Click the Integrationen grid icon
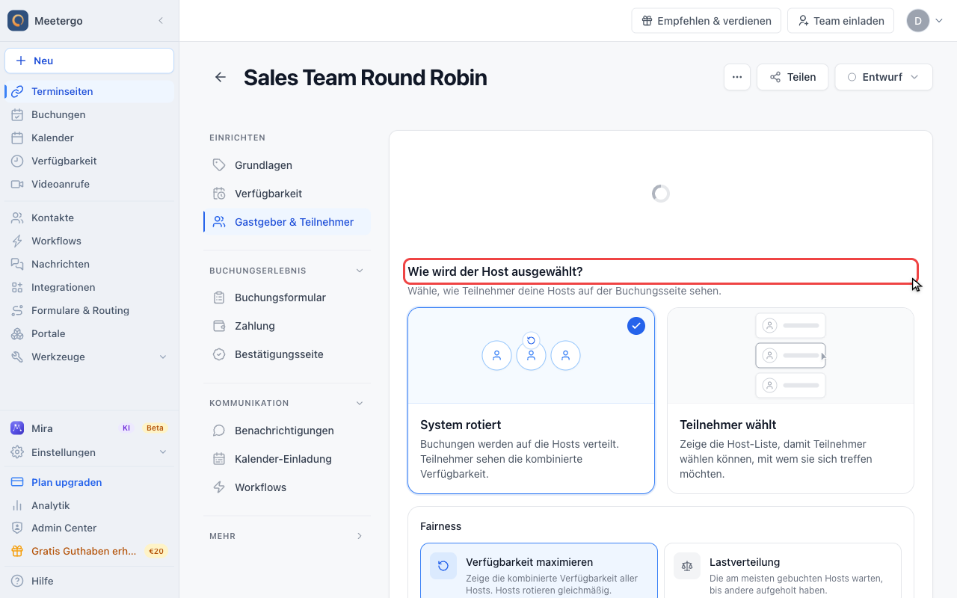 [17, 287]
